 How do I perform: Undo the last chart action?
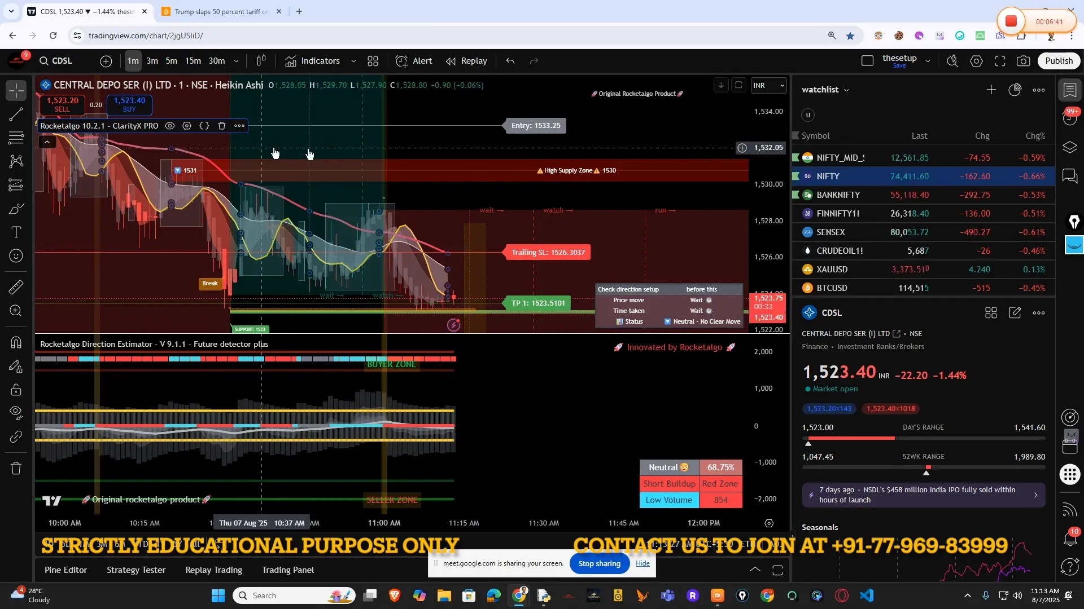point(510,61)
